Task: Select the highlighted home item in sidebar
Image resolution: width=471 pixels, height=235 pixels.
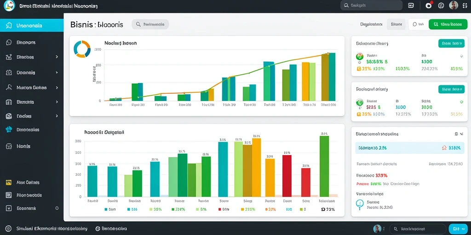Action: click(x=32, y=26)
